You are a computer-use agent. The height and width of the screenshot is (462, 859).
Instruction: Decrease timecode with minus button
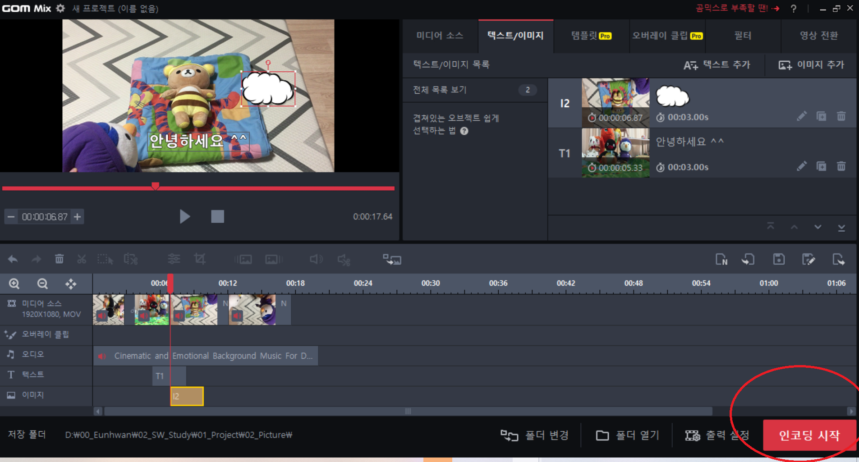pyautogui.click(x=11, y=217)
